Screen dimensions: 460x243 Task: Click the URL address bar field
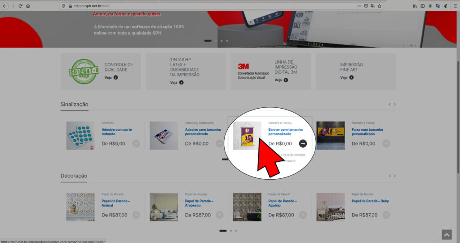click(202, 6)
